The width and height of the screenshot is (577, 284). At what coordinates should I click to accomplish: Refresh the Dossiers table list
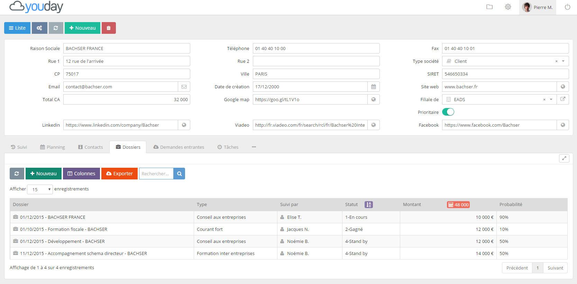coord(17,174)
